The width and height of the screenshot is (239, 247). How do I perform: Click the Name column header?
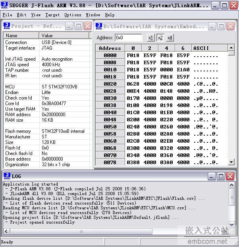pyautogui.click(x=21, y=35)
